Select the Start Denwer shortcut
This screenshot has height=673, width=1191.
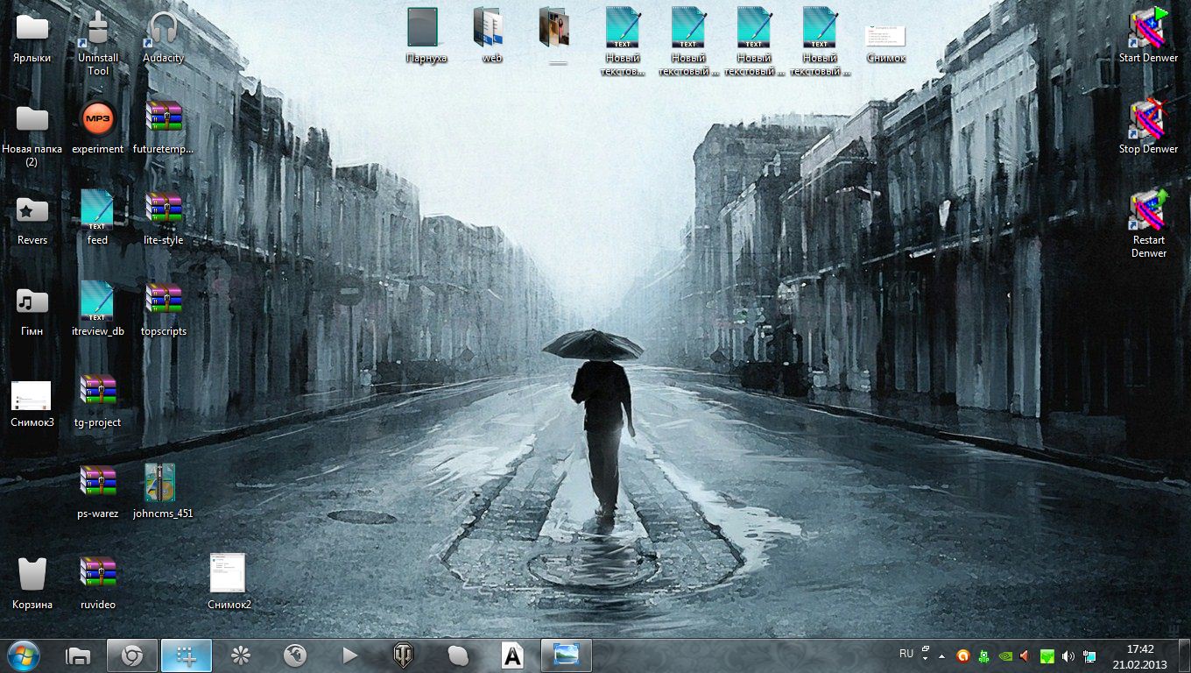pos(1148,35)
